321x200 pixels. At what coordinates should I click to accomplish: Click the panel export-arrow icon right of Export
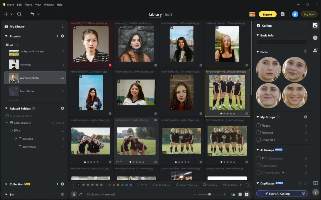[x=283, y=14]
